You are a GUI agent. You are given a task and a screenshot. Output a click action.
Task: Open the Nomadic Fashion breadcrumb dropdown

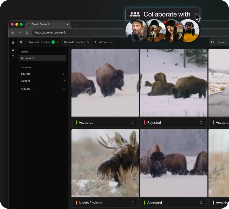coord(77,42)
